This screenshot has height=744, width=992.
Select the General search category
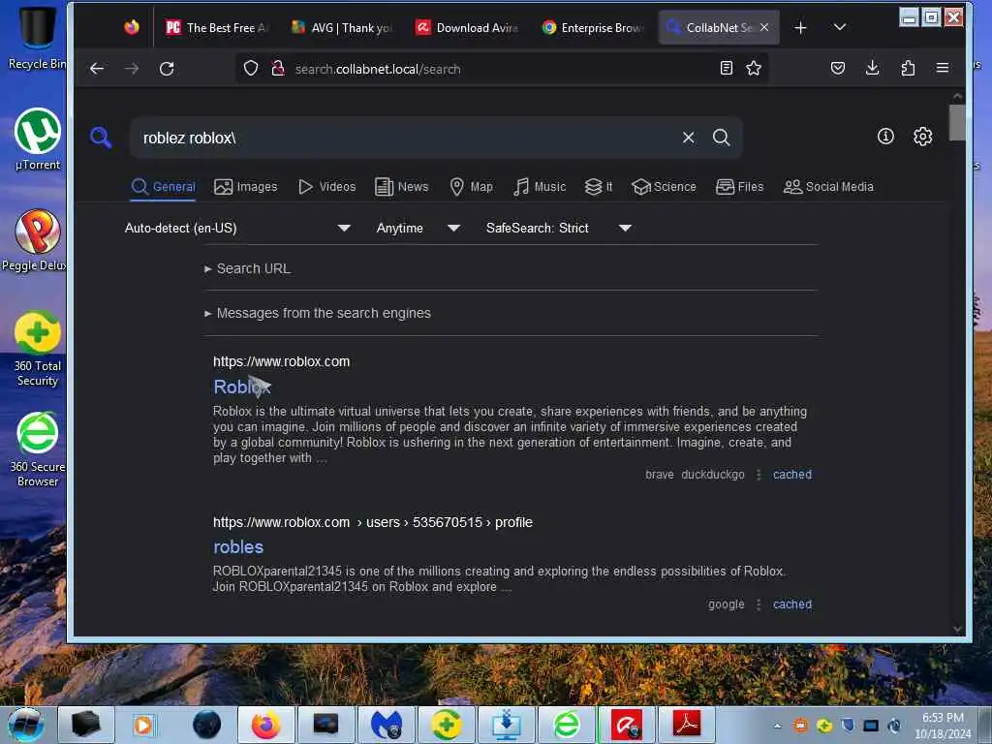[163, 187]
